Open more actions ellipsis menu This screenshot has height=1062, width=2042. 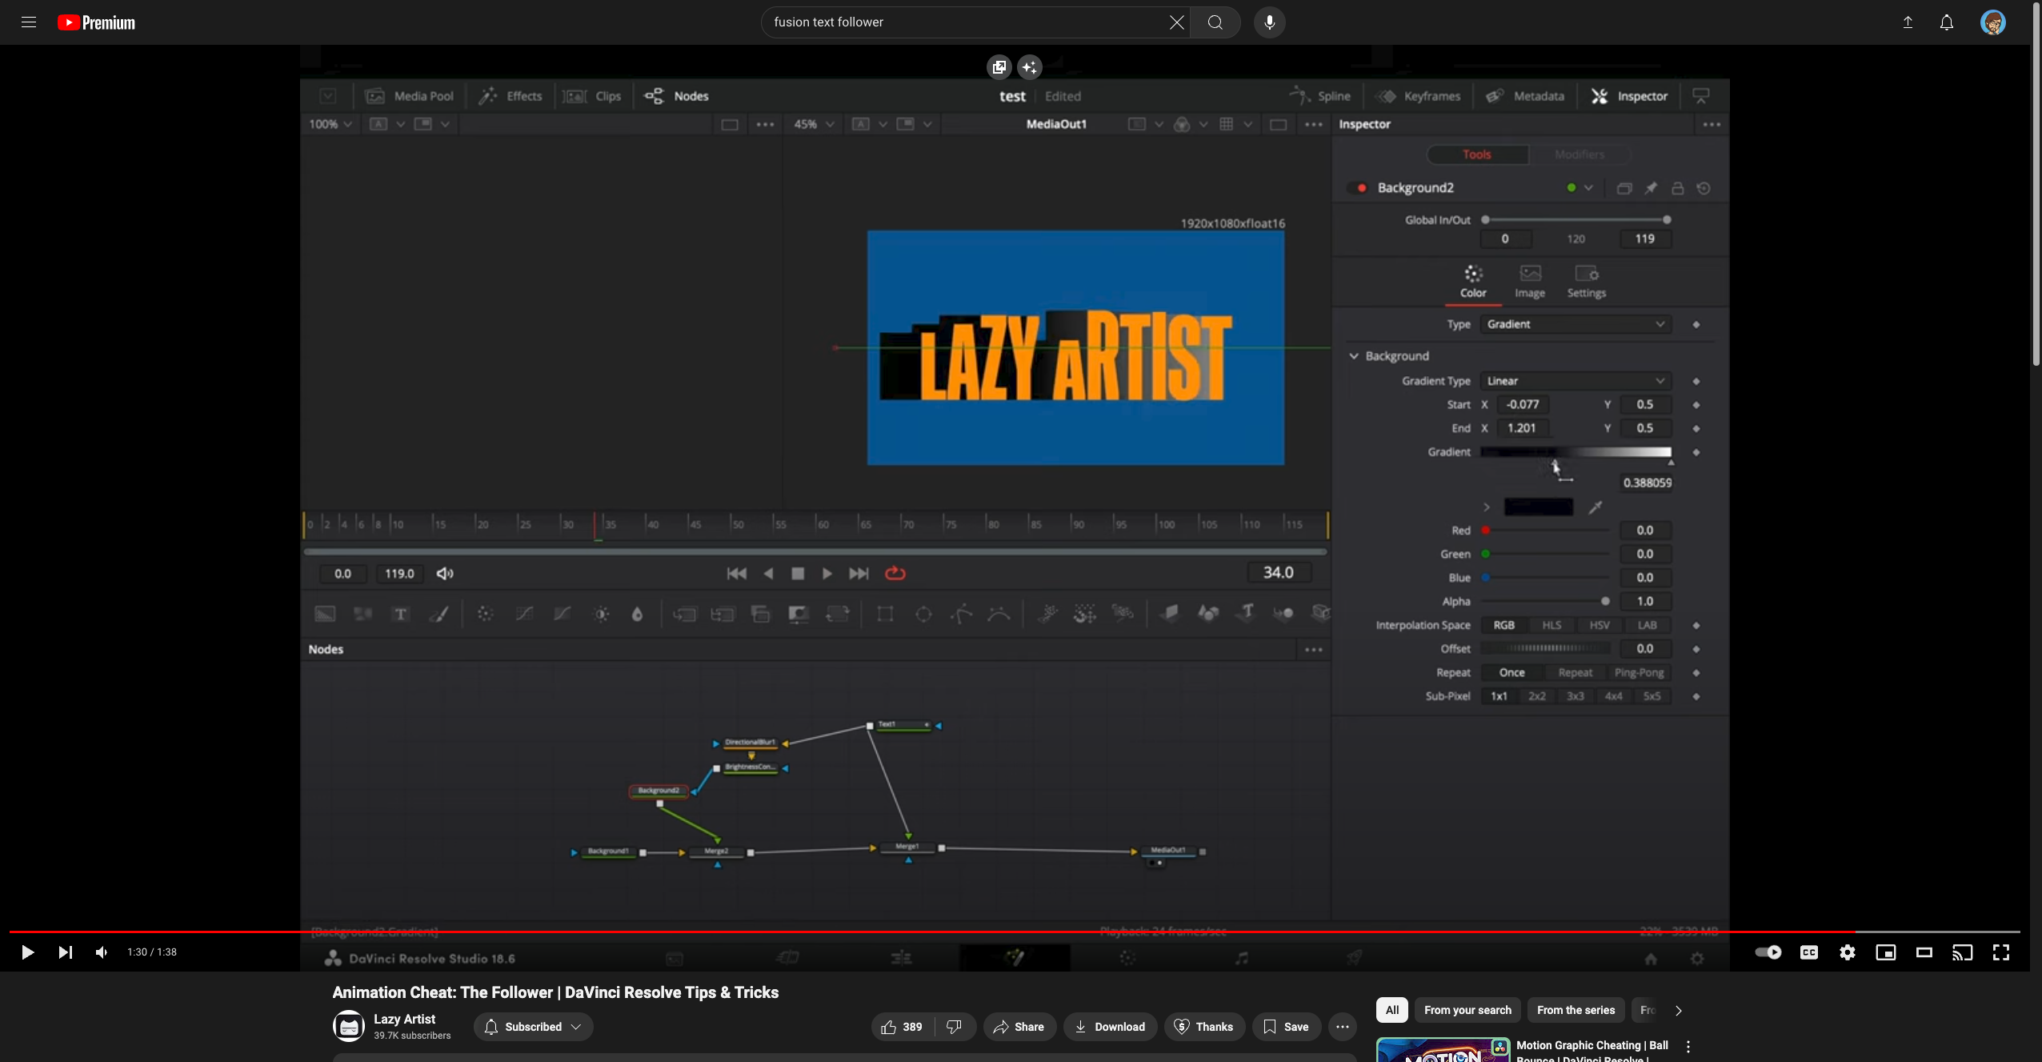(x=1343, y=1027)
